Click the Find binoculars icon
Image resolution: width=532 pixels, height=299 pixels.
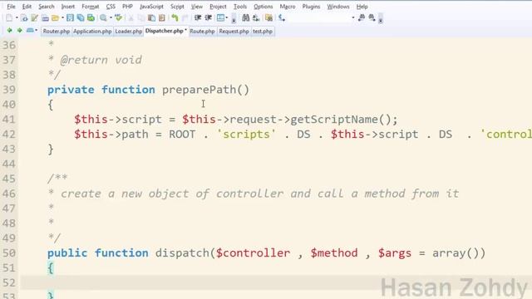click(246, 18)
